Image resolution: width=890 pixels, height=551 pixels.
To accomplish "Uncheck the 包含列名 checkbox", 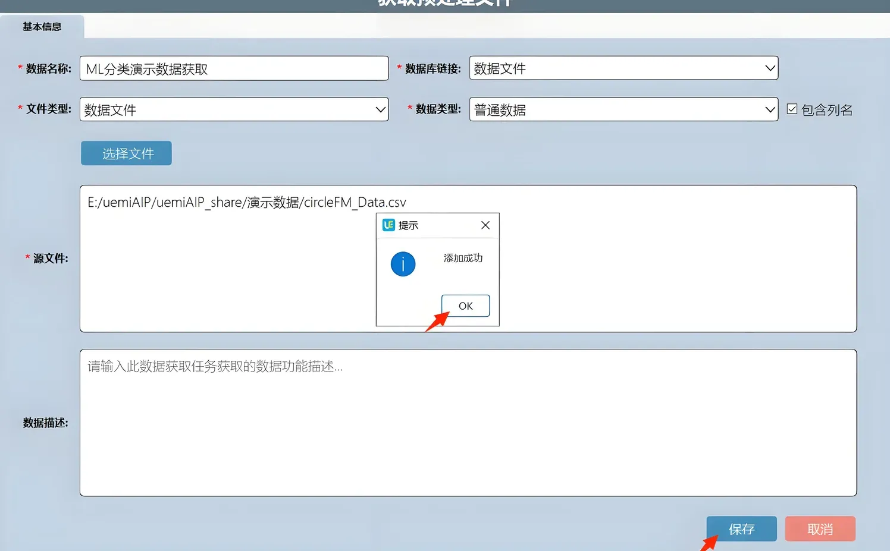I will tap(792, 108).
